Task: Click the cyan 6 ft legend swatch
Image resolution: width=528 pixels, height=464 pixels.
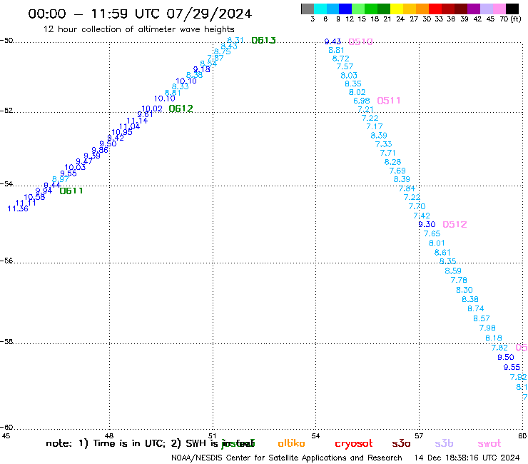Action: click(320, 9)
